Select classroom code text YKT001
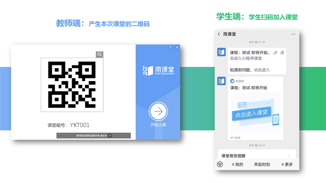326x183 pixels. [x=80, y=125]
